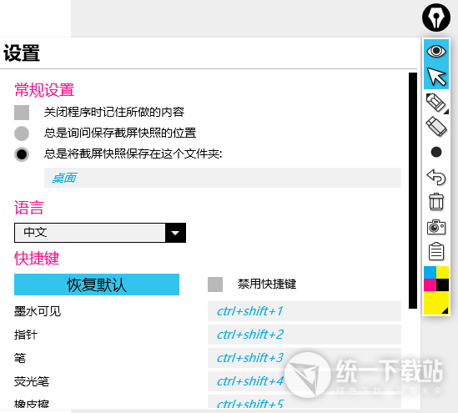Open the 中文 language dropdown arrow
The image size is (458, 413).
click(175, 233)
